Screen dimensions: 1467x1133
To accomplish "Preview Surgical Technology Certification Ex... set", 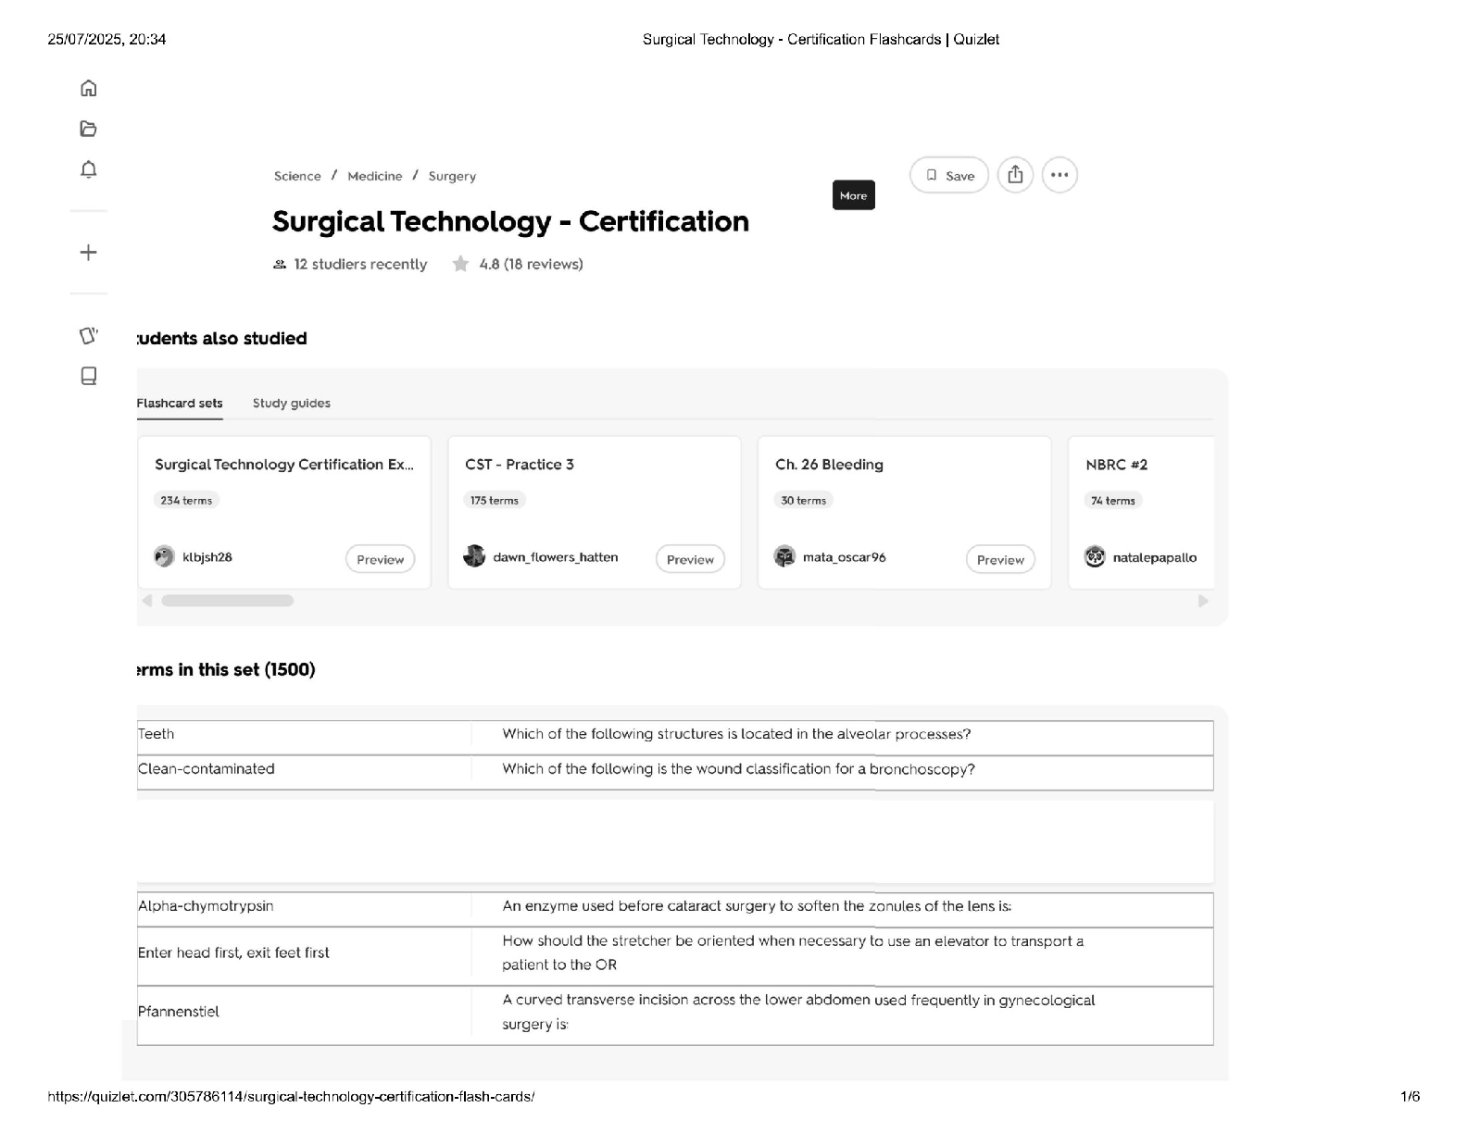I will [x=380, y=559].
